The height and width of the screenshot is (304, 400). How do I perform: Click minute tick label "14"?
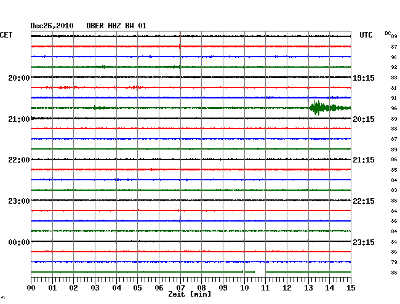pos(330,288)
